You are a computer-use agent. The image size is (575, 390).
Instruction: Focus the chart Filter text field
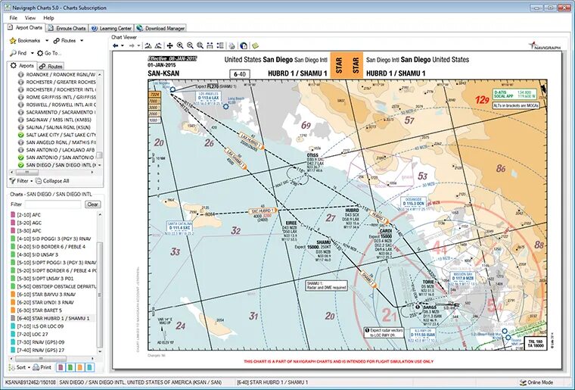pyautogui.click(x=53, y=204)
